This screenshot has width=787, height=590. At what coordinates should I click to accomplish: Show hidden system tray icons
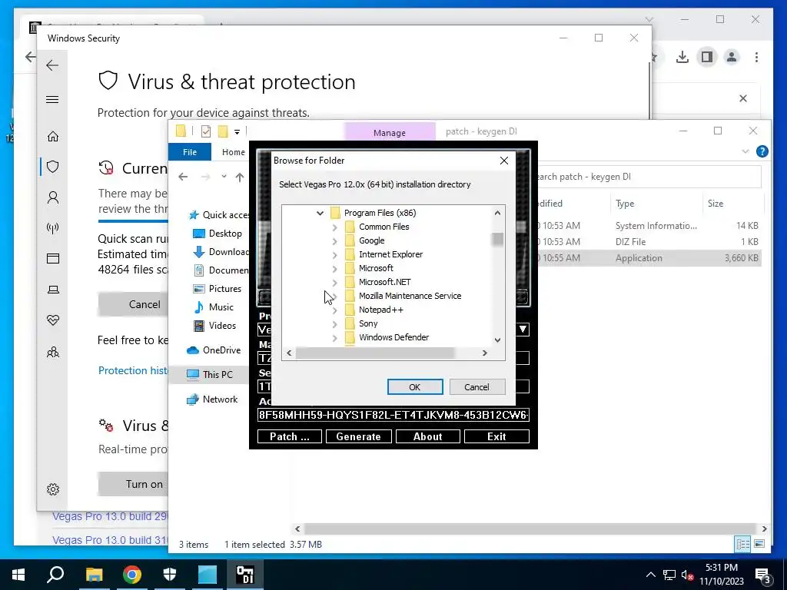[x=650, y=575]
